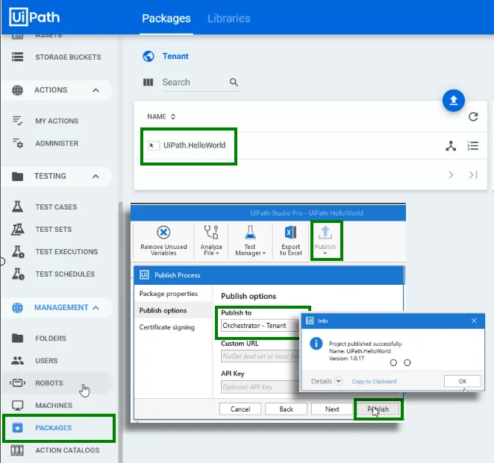Open Robots management page
The width and height of the screenshot is (494, 463).
(49, 383)
